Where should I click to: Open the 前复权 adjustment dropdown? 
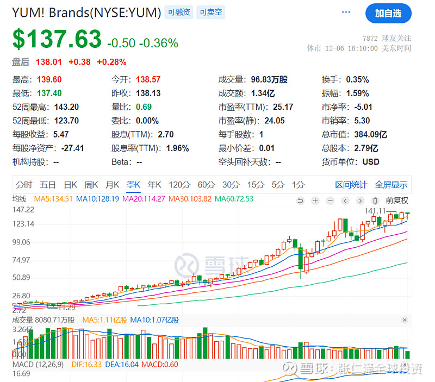[x=397, y=201]
